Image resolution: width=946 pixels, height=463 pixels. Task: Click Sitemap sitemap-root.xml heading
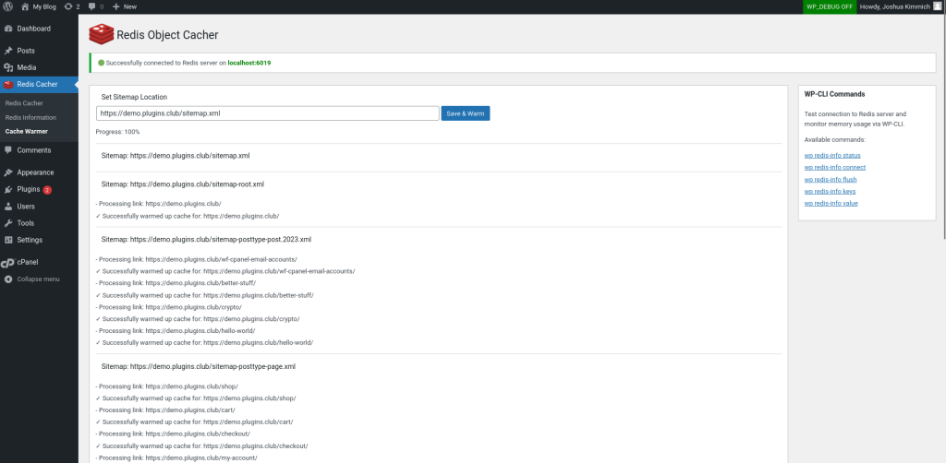coord(183,184)
